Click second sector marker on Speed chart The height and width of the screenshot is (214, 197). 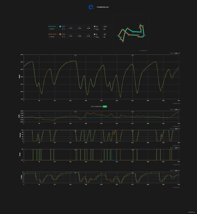click(x=132, y=55)
